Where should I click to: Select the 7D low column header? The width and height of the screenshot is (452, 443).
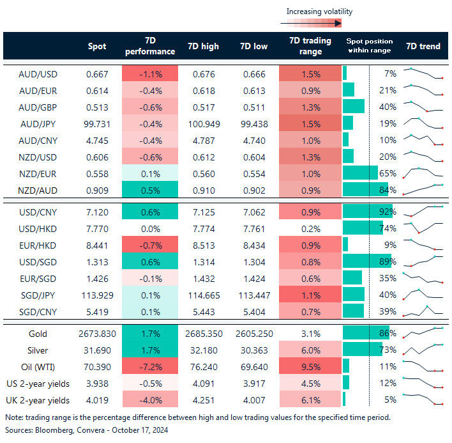coord(253,47)
